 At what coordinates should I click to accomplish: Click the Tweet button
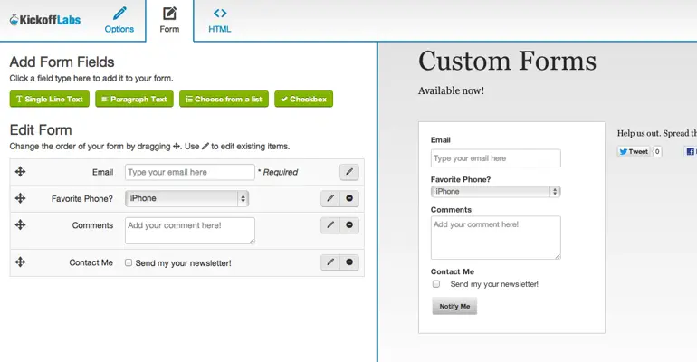[634, 152]
